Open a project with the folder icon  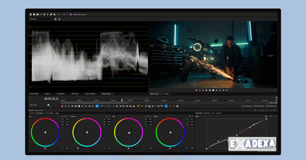[34, 15]
